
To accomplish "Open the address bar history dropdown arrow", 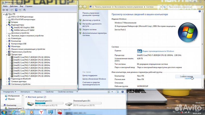I will pos(161,7).
